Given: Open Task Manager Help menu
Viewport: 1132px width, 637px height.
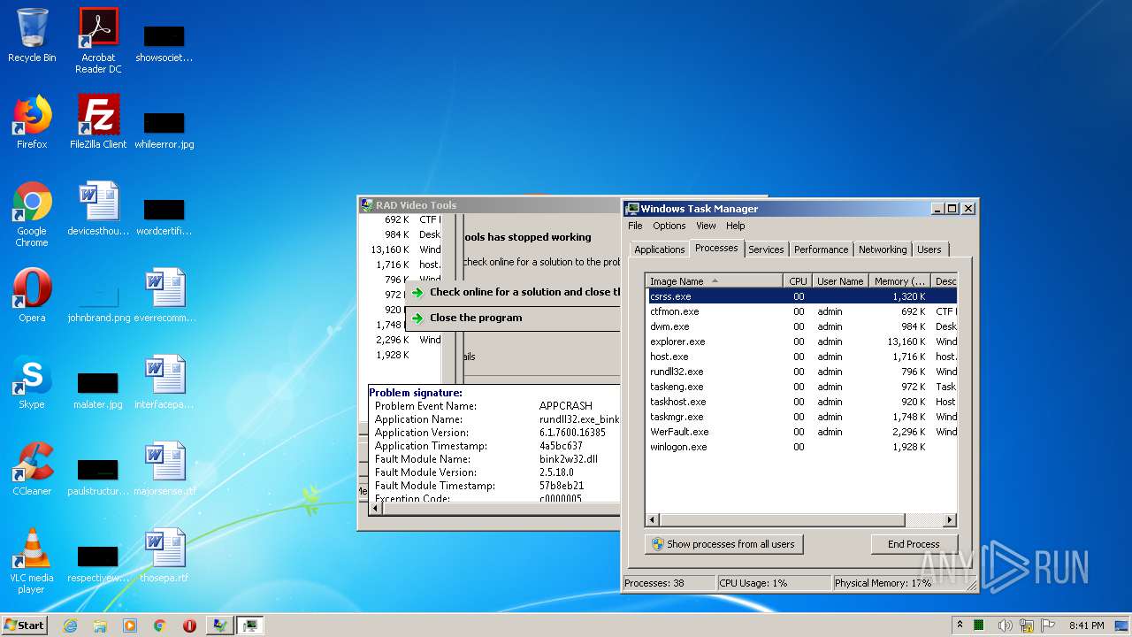Looking at the screenshot, I should click(x=736, y=226).
